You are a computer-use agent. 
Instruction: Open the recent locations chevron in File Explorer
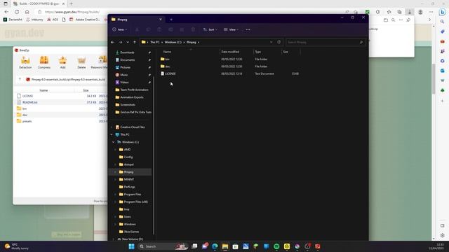(128, 42)
